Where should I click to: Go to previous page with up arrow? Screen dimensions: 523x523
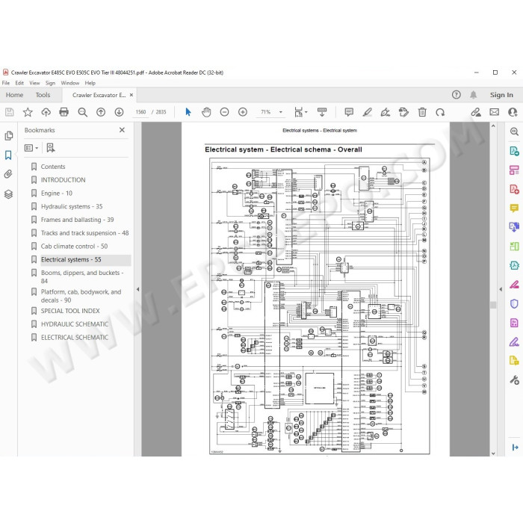101,112
